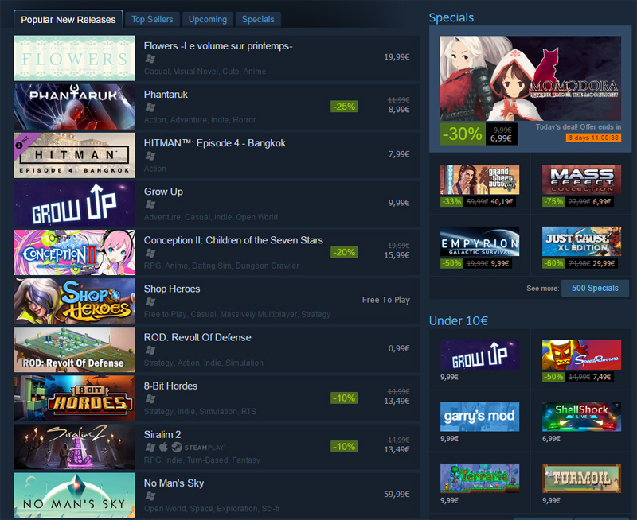The height and width of the screenshot is (520, 637).
Task: Open the Mass Effect Collection thumbnail
Action: pos(581,179)
